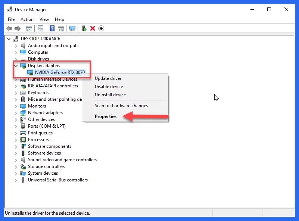299x221 pixels.
Task: Scan for hardware changes via toolbar icon
Action: 72,28
